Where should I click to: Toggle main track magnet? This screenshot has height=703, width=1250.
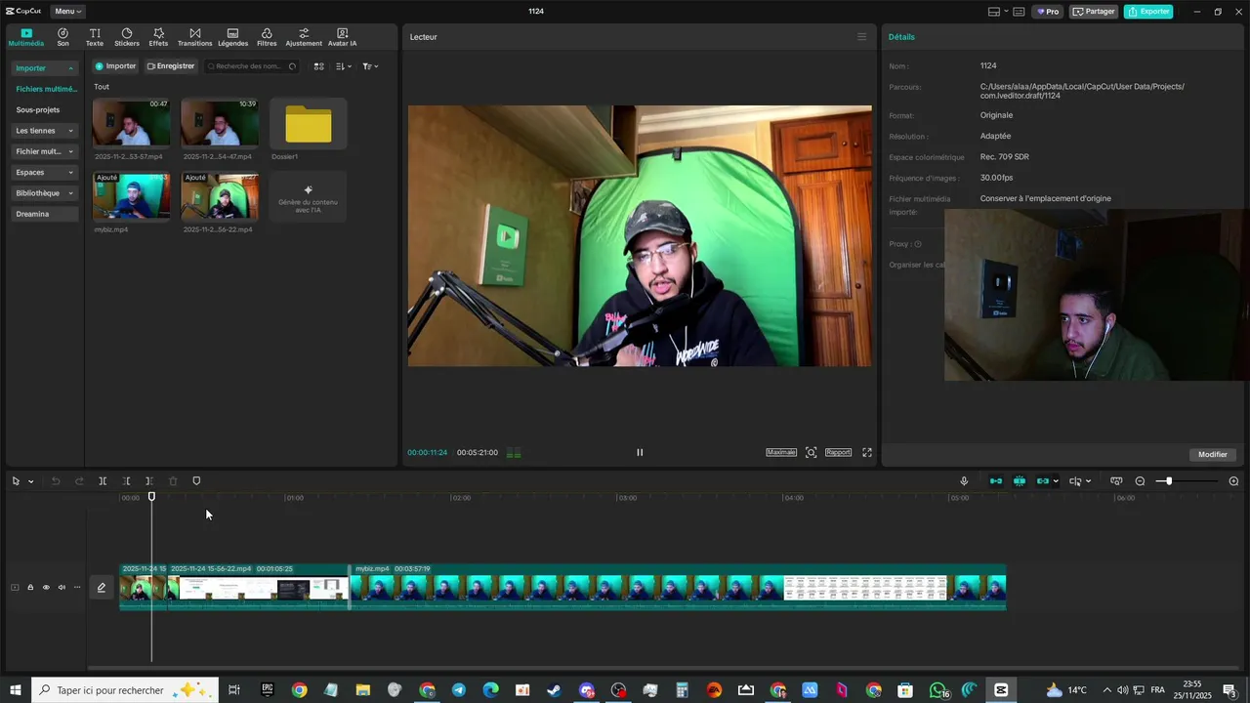[x=996, y=481]
